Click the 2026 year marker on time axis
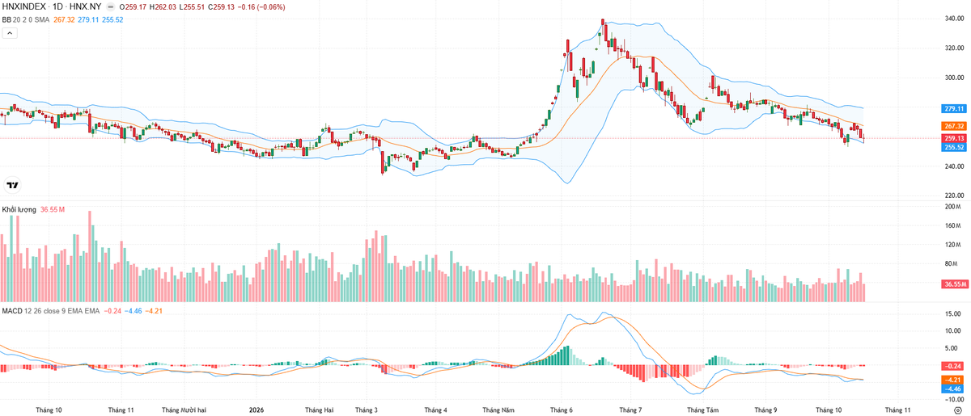The width and height of the screenshot is (971, 416). [256, 410]
